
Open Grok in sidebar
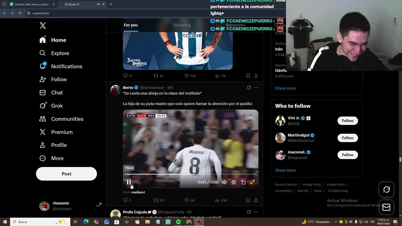coord(51,106)
